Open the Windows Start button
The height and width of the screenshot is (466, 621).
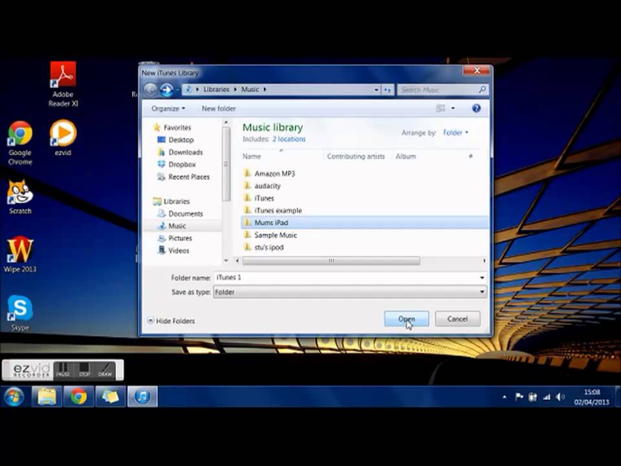click(x=14, y=397)
